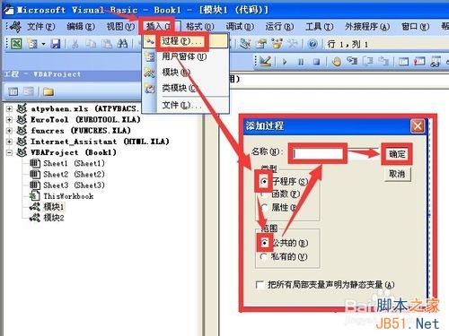Viewport: 449px width, 336px height.
Task: Click the Insert UserForm toolbar icon
Action: [32, 44]
